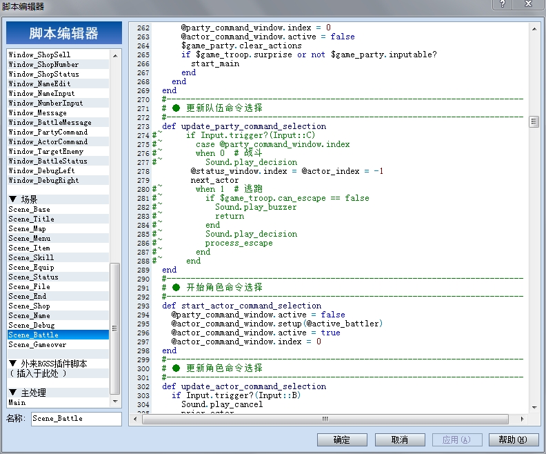Click code line def update_party_command_selection
The width and height of the screenshot is (546, 454).
(244, 126)
